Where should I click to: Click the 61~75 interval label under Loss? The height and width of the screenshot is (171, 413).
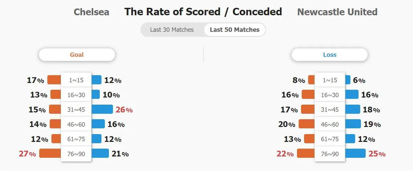point(330,139)
